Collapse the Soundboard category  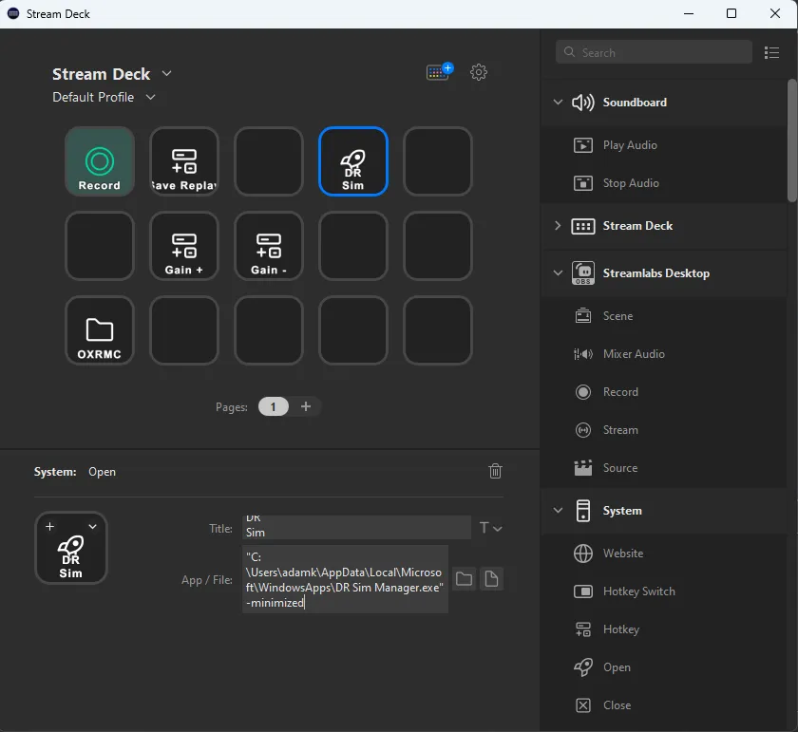pyautogui.click(x=558, y=103)
